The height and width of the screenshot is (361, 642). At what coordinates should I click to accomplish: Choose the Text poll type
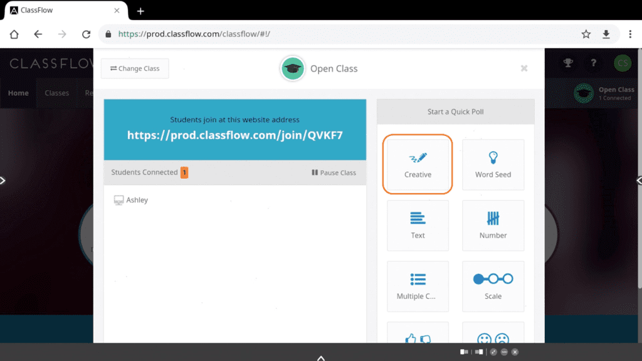tap(418, 225)
